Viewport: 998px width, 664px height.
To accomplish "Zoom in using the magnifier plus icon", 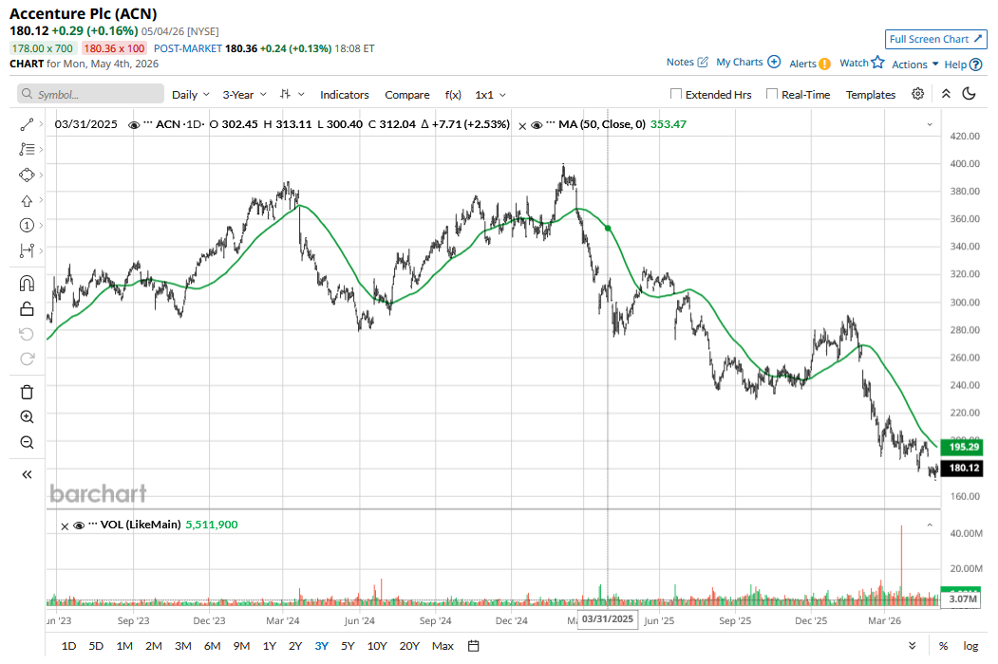I will point(27,417).
